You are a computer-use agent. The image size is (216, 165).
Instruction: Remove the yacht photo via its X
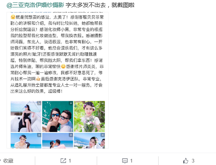[39, 103]
